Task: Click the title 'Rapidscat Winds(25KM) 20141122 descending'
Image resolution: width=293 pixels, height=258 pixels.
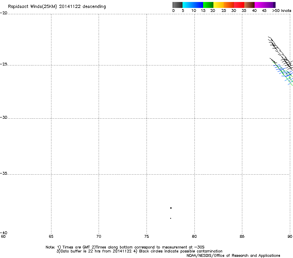Action: [57, 7]
